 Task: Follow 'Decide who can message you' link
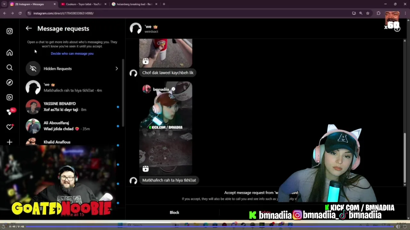tap(72, 53)
